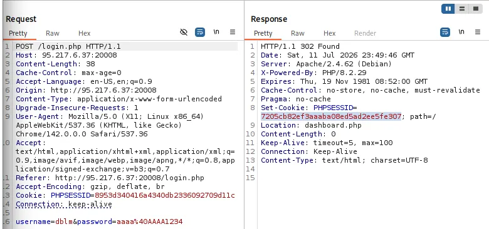This screenshot has height=229, width=489.
Task: Click the POST /login.php HTTP/1.1 line
Action: point(68,47)
